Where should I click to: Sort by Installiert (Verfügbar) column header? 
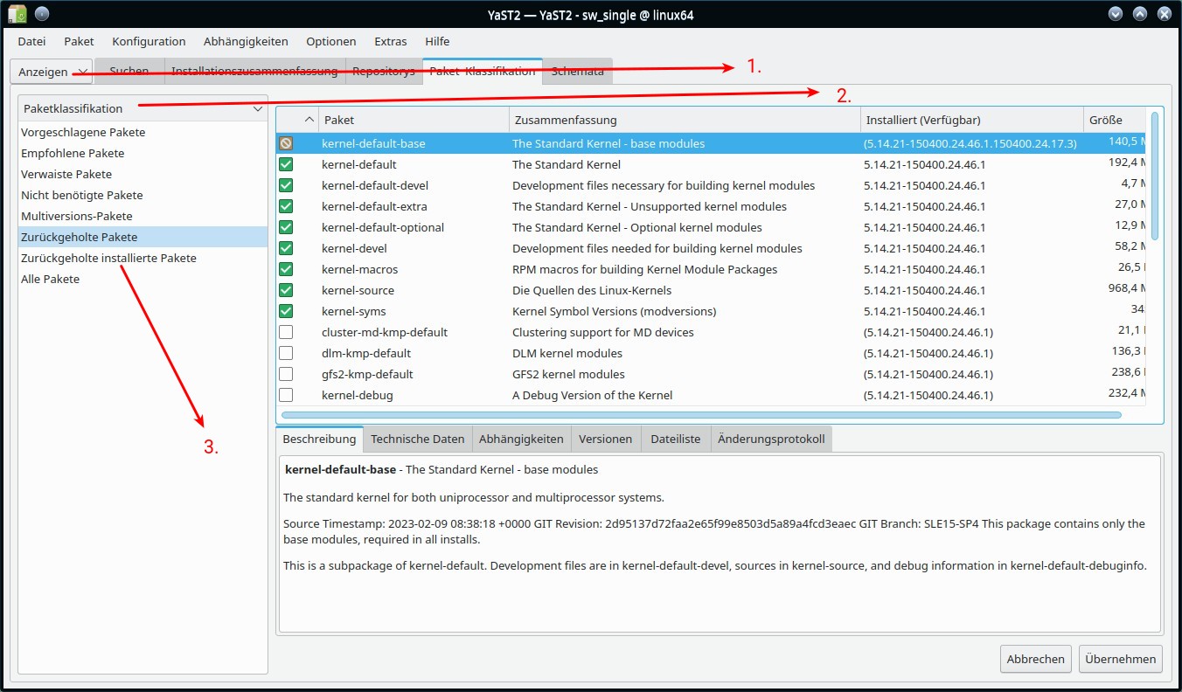tap(972, 120)
